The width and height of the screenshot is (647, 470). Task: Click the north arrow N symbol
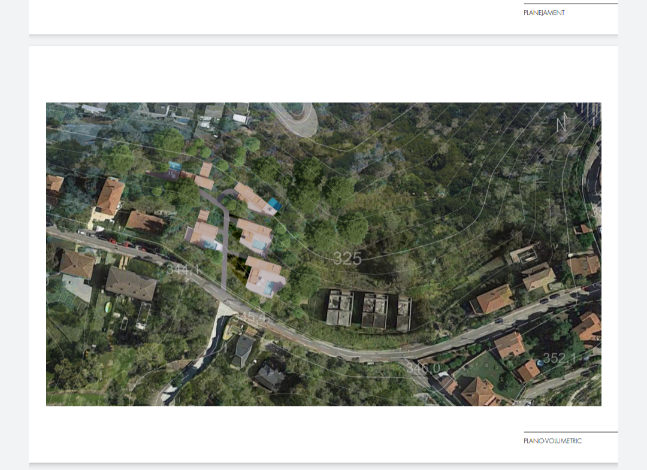tap(561, 124)
